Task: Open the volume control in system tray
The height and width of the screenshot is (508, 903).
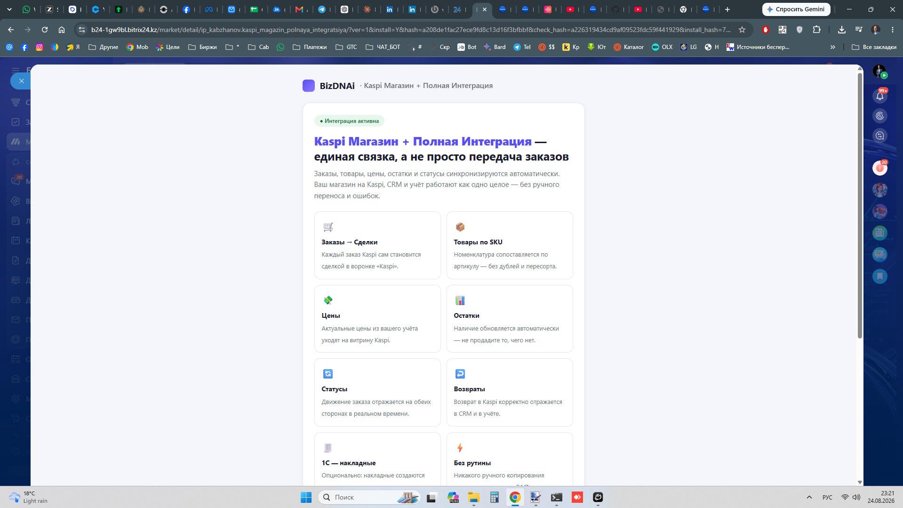Action: coord(856,497)
